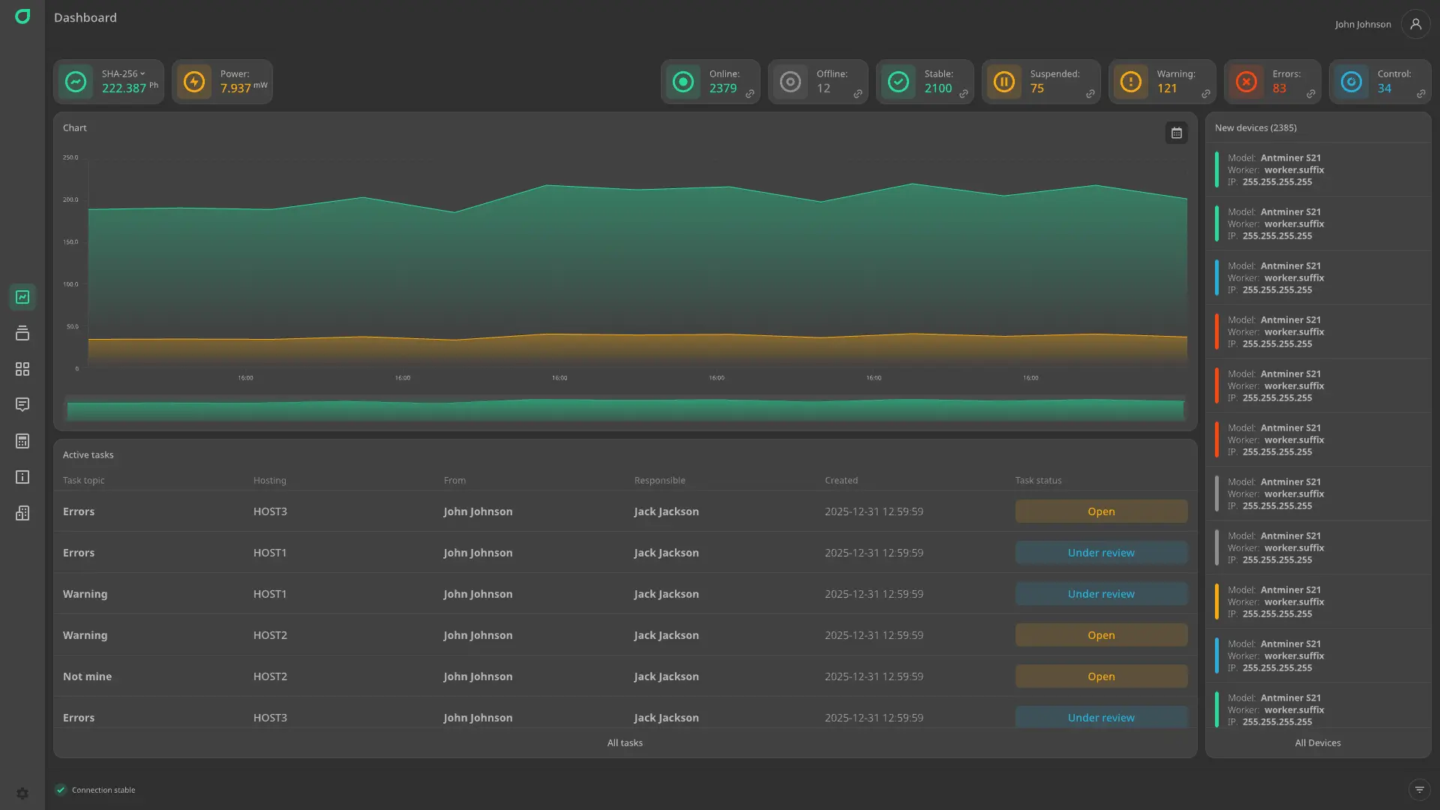The width and height of the screenshot is (1440, 810).
Task: Open All tasks below the Active tasks table
Action: click(625, 742)
